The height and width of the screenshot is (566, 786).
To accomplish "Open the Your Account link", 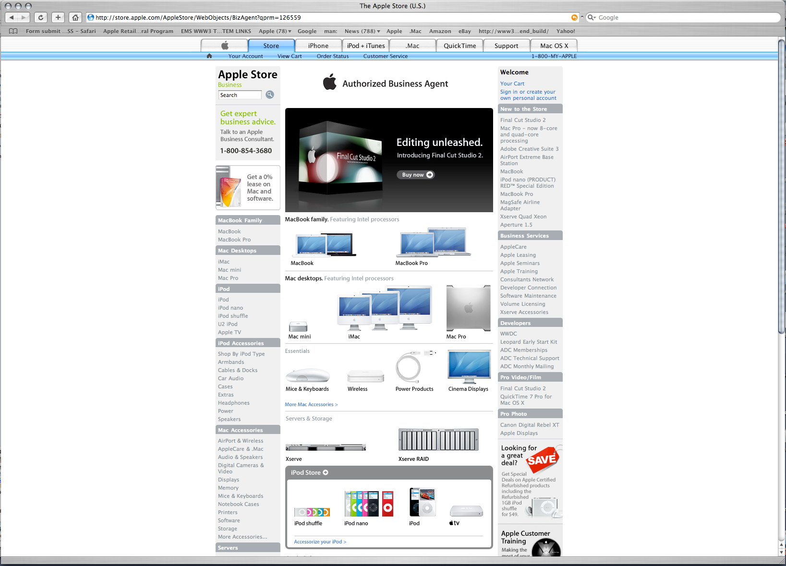I will coord(245,56).
